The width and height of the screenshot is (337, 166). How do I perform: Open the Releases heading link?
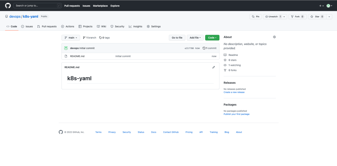click(230, 83)
